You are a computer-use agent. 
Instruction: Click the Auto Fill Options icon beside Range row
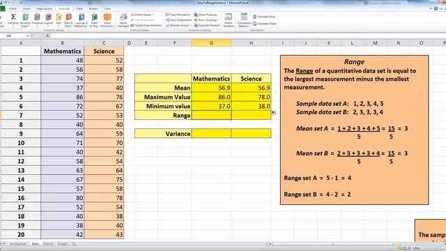(x=274, y=113)
